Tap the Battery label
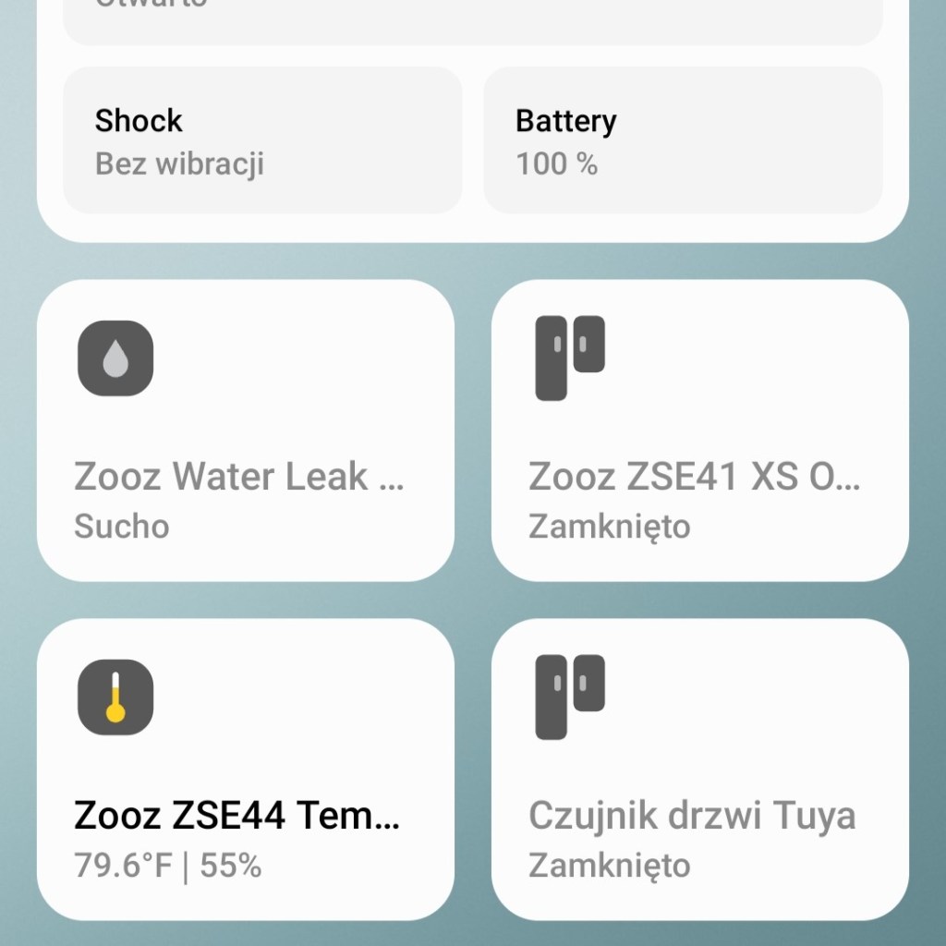The image size is (946, 946). pos(565,121)
